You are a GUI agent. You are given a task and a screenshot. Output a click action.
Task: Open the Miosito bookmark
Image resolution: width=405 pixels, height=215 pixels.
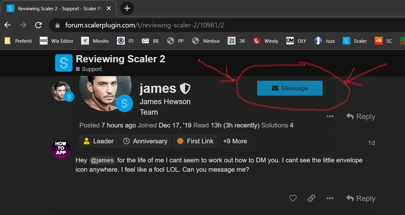click(95, 41)
